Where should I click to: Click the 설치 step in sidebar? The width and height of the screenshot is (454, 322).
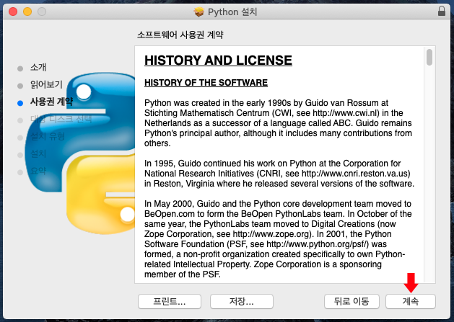pyautogui.click(x=38, y=153)
